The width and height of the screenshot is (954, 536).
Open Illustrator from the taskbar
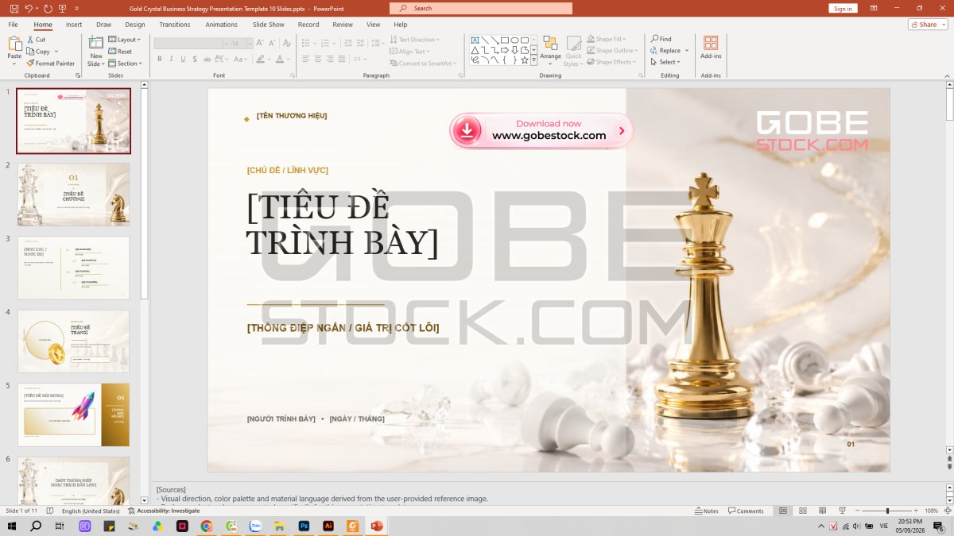[x=328, y=526]
